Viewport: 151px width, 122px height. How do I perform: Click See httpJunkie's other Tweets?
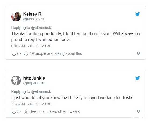pos(55,111)
